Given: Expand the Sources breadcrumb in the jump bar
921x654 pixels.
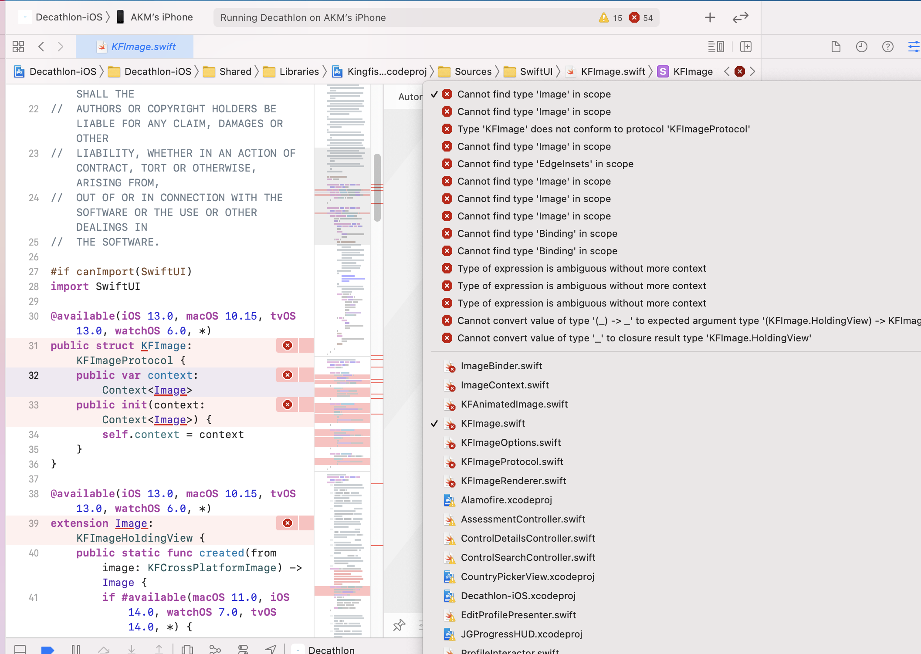Looking at the screenshot, I should pos(473,71).
